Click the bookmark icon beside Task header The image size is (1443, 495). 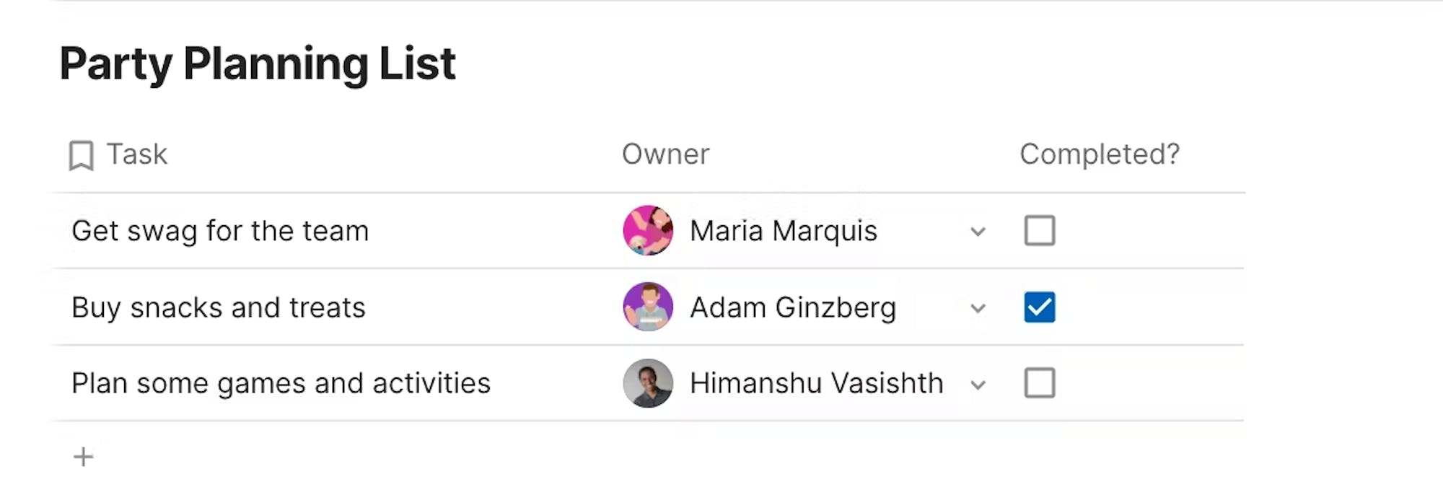(x=81, y=155)
